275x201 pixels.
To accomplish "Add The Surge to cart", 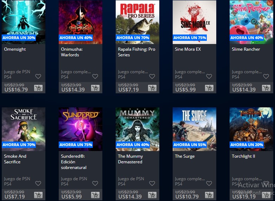I will [209, 195].
